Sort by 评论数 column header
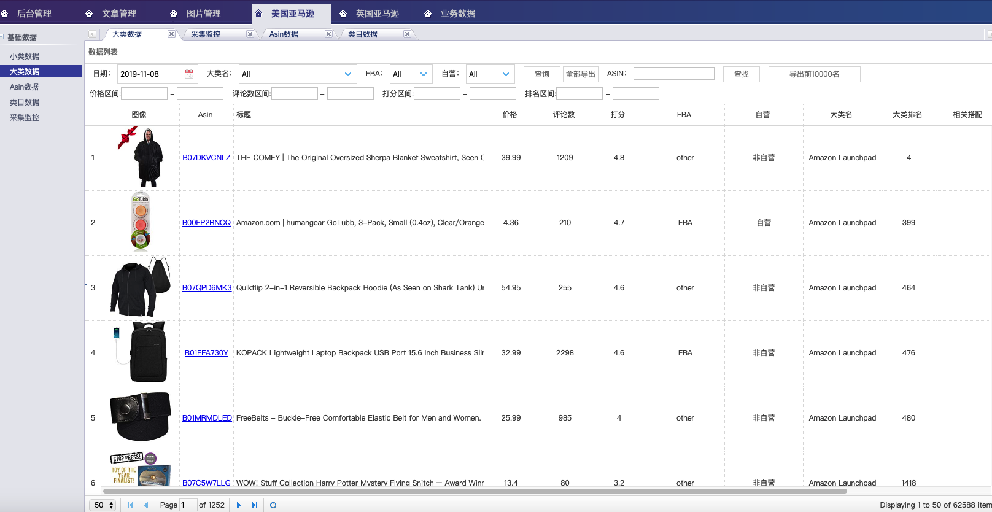 [x=564, y=115]
